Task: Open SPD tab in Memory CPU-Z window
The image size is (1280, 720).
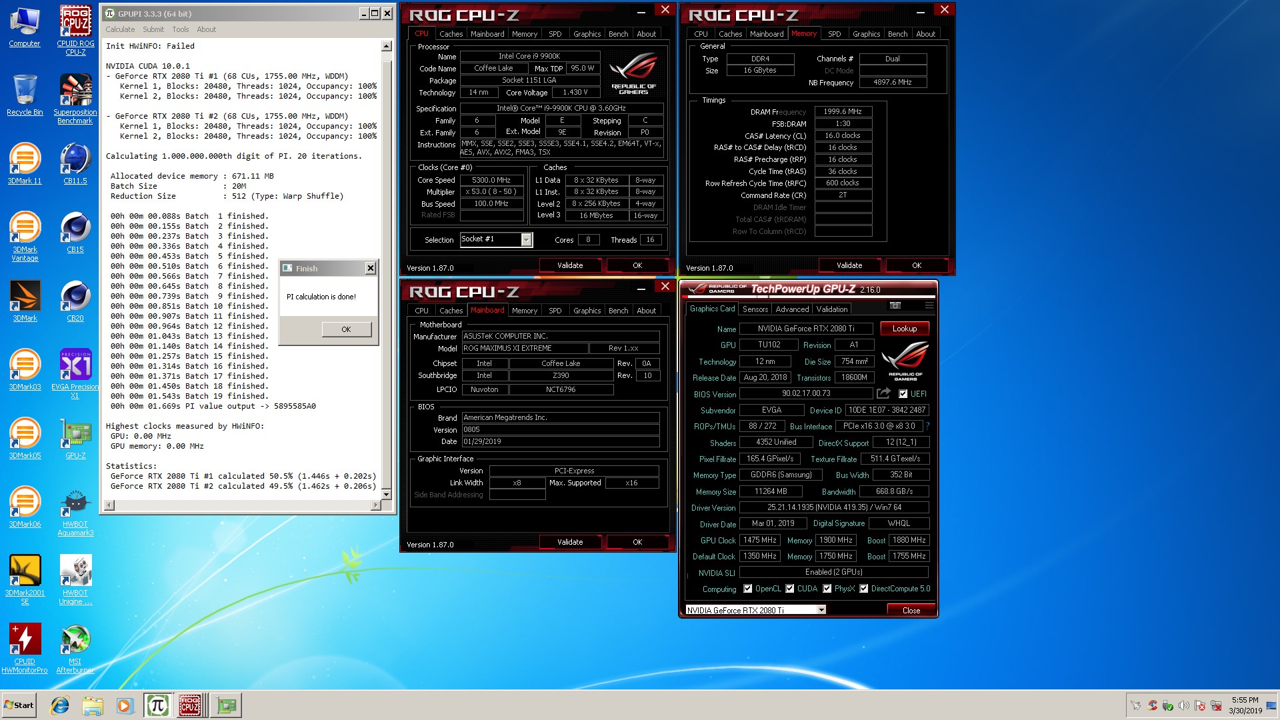Action: (834, 34)
